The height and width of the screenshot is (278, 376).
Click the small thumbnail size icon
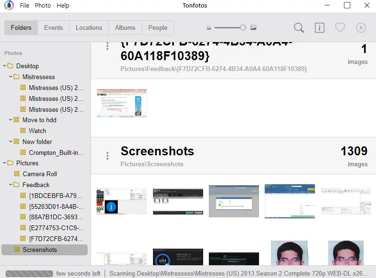pos(209,28)
